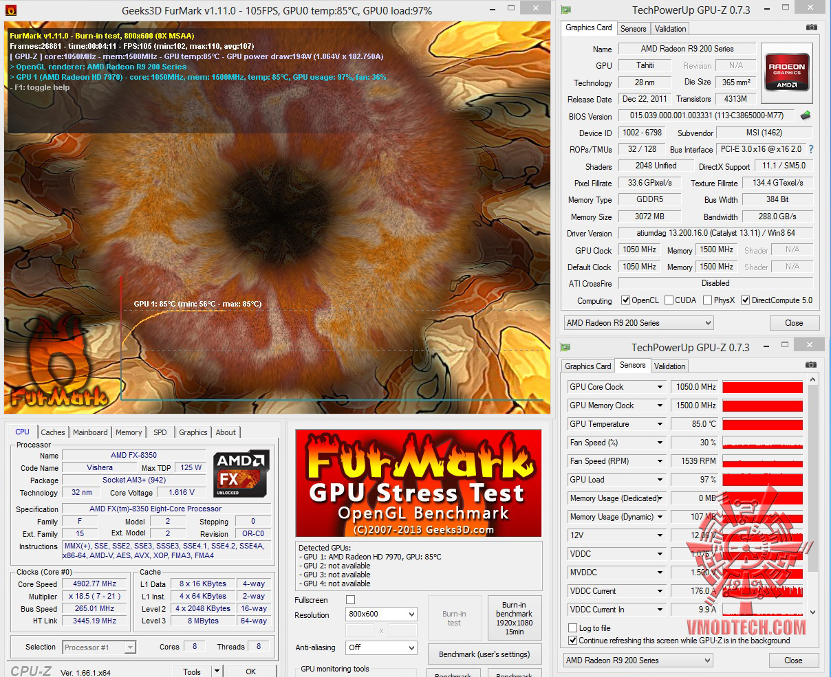The image size is (831, 677).
Task: Open the MVDDC sensor dropdown
Action: 660,573
